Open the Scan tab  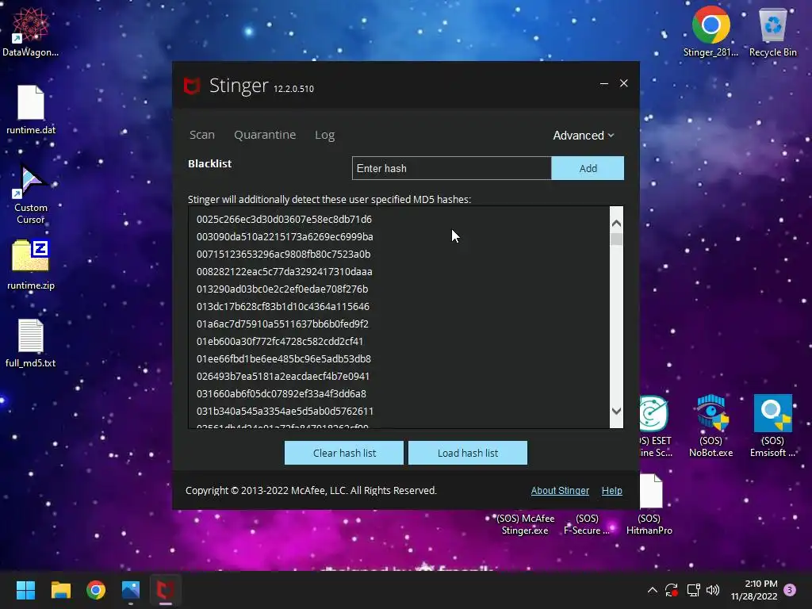click(202, 135)
